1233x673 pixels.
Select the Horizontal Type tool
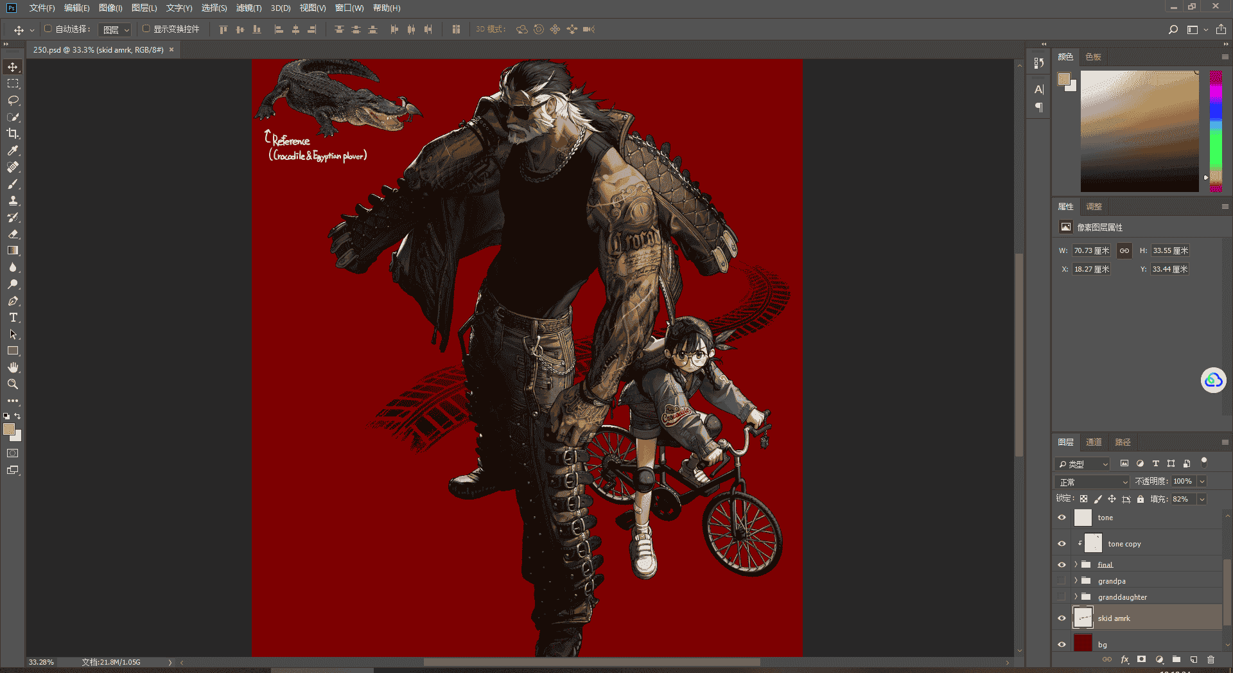point(13,317)
